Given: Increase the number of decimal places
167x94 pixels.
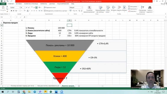Looking at the screenshot, I should coord(79,11).
